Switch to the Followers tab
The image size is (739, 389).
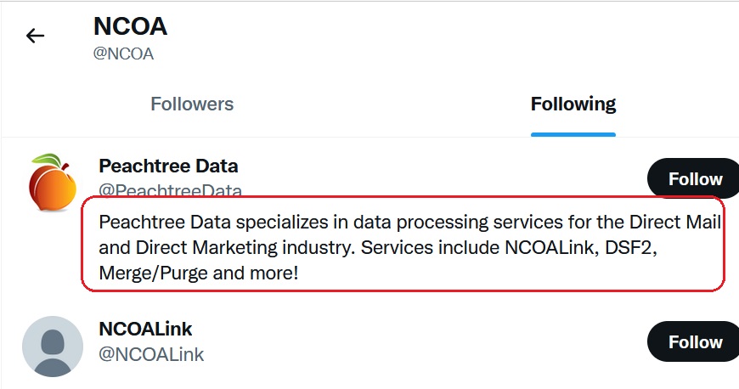[x=192, y=104]
